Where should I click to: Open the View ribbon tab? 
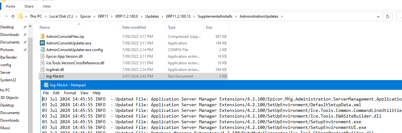(x=47, y=6)
